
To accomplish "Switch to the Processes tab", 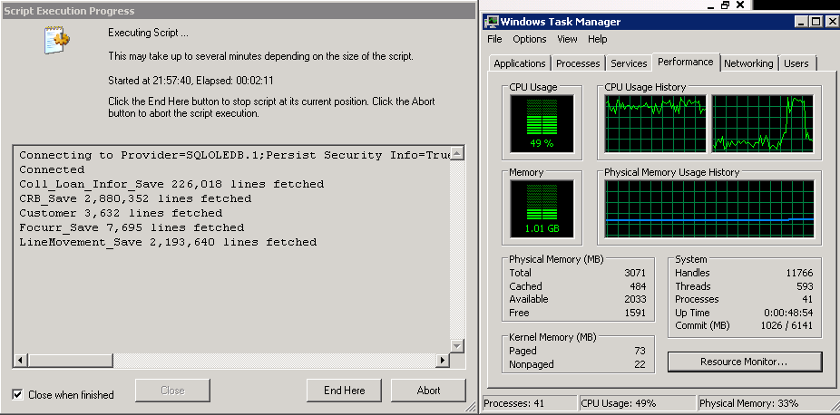I will tap(578, 63).
